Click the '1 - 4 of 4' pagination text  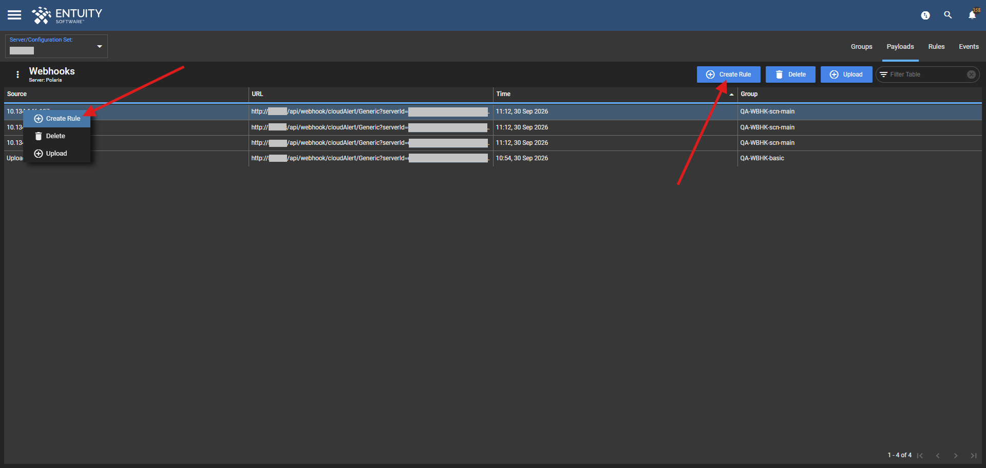[899, 455]
